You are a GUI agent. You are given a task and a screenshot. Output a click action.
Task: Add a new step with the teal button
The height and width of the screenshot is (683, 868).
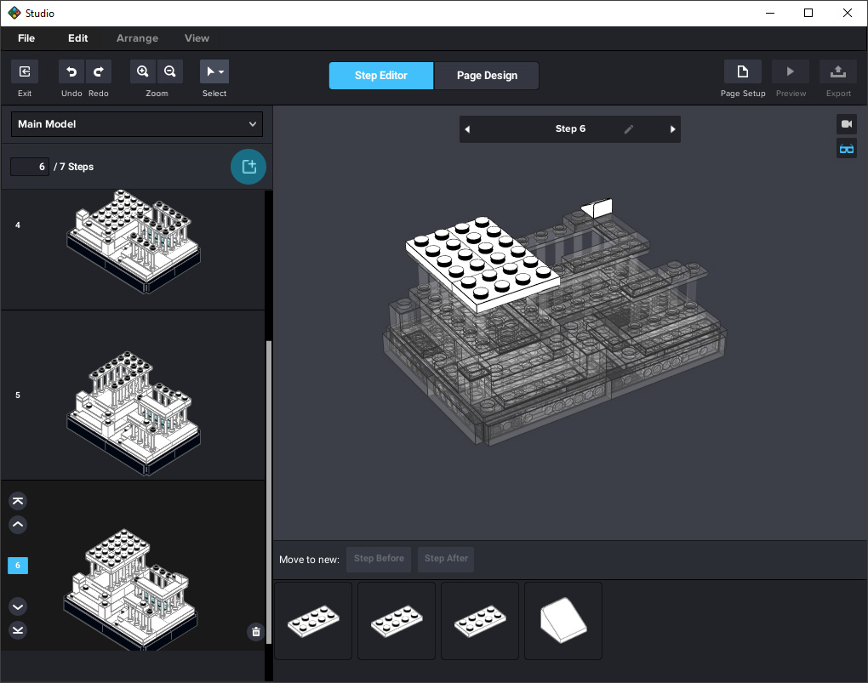tap(248, 167)
